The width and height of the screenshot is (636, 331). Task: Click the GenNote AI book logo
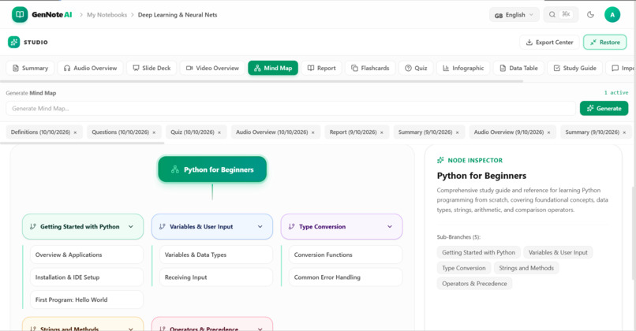coord(20,15)
